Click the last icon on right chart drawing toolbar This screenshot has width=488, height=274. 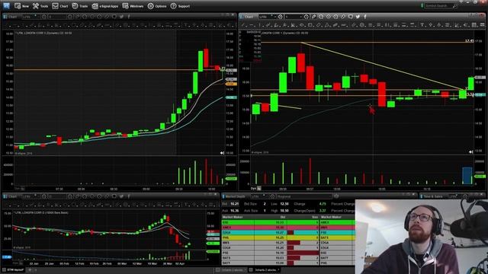482,25
